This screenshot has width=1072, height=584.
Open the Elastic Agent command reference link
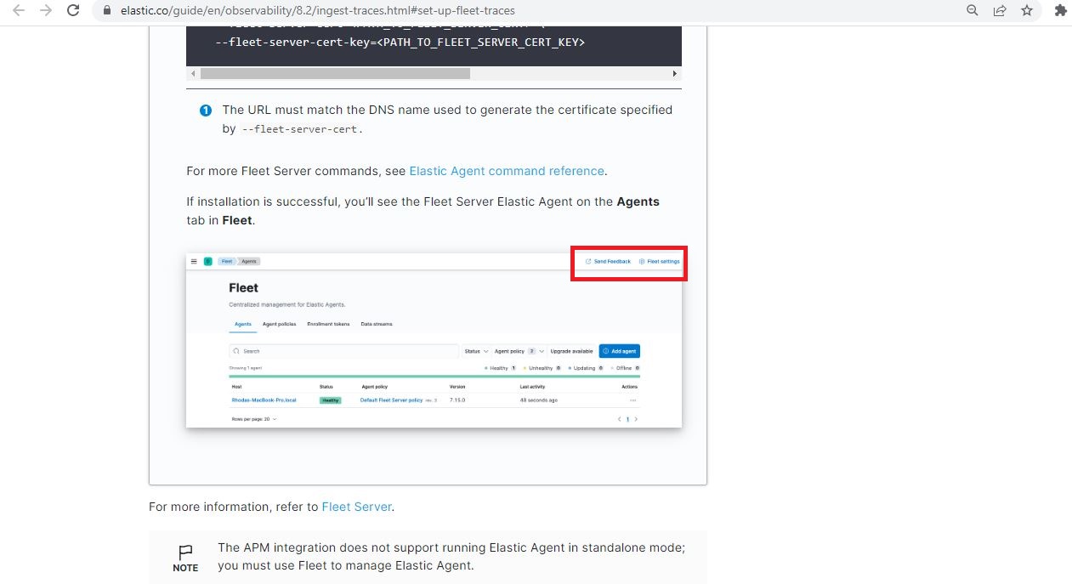507,171
